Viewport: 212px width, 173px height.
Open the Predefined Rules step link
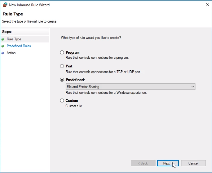coord(19,46)
